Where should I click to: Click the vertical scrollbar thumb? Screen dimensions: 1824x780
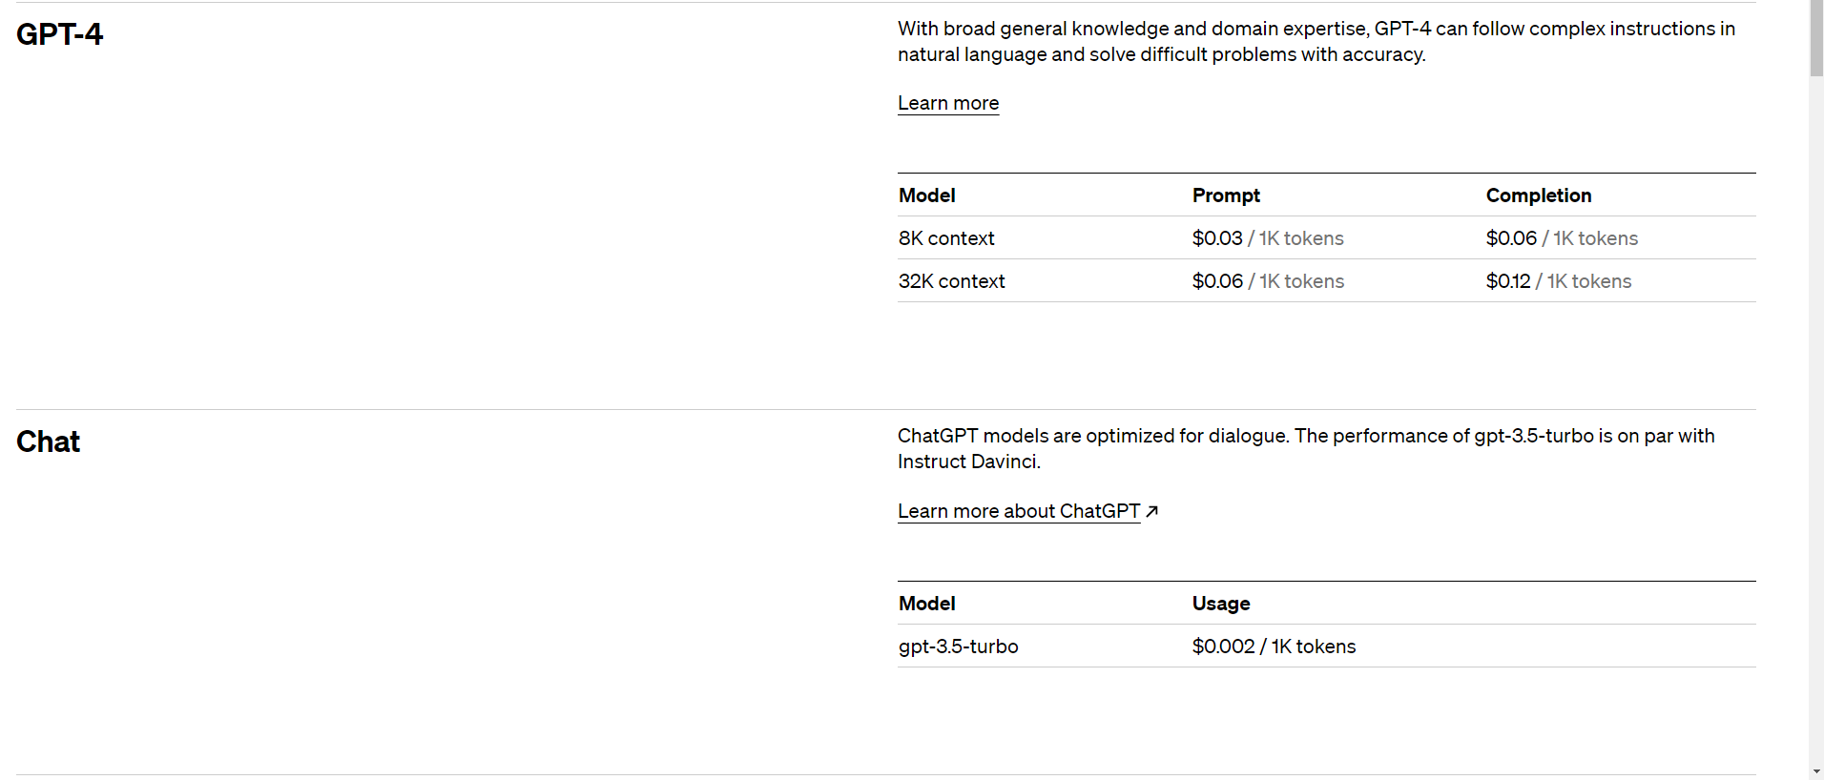[x=1815, y=38]
